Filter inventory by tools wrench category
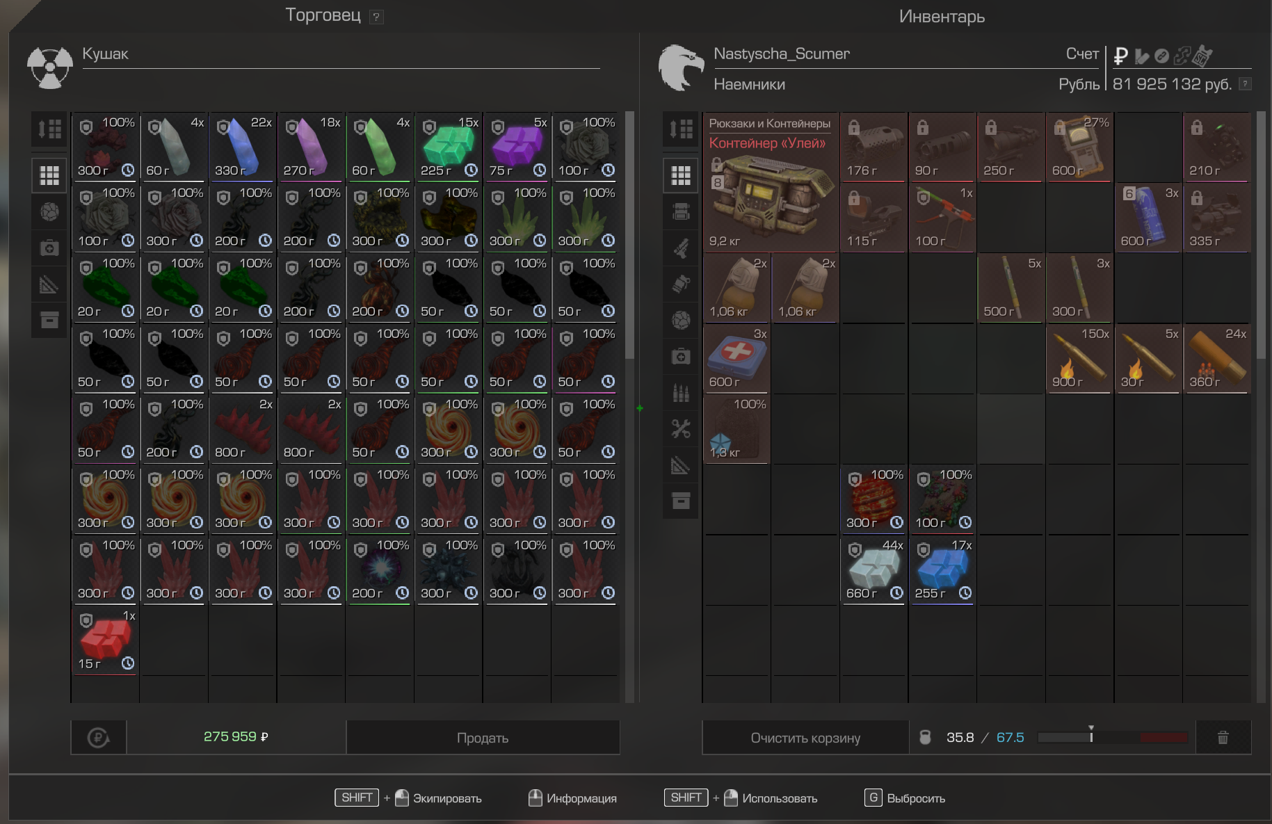This screenshot has width=1272, height=824. pyautogui.click(x=681, y=428)
